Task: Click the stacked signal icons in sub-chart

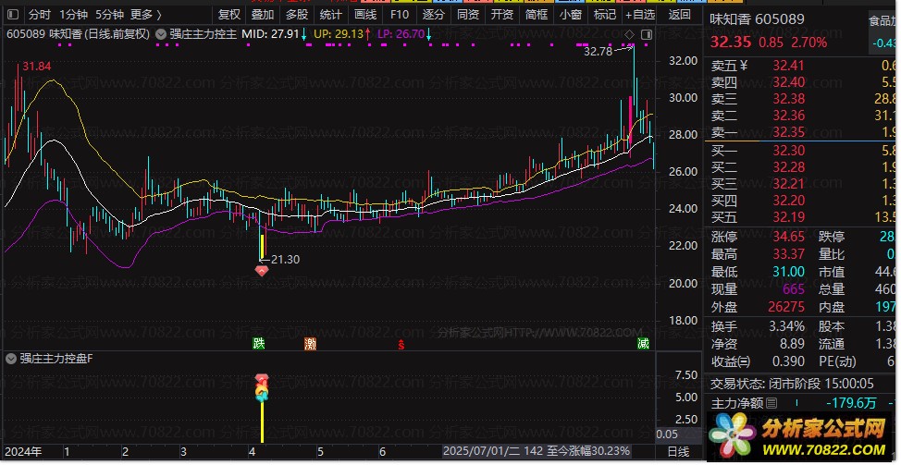Action: pyautogui.click(x=262, y=388)
